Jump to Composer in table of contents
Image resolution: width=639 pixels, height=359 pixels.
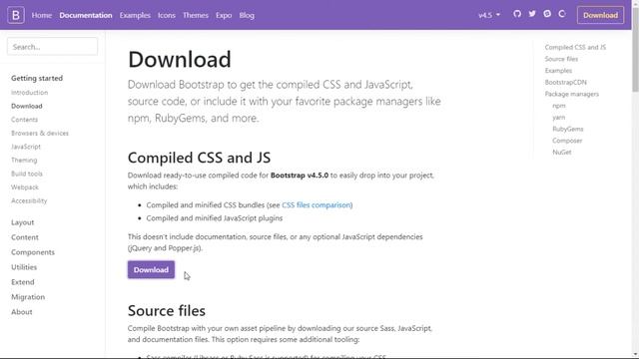pyautogui.click(x=567, y=141)
